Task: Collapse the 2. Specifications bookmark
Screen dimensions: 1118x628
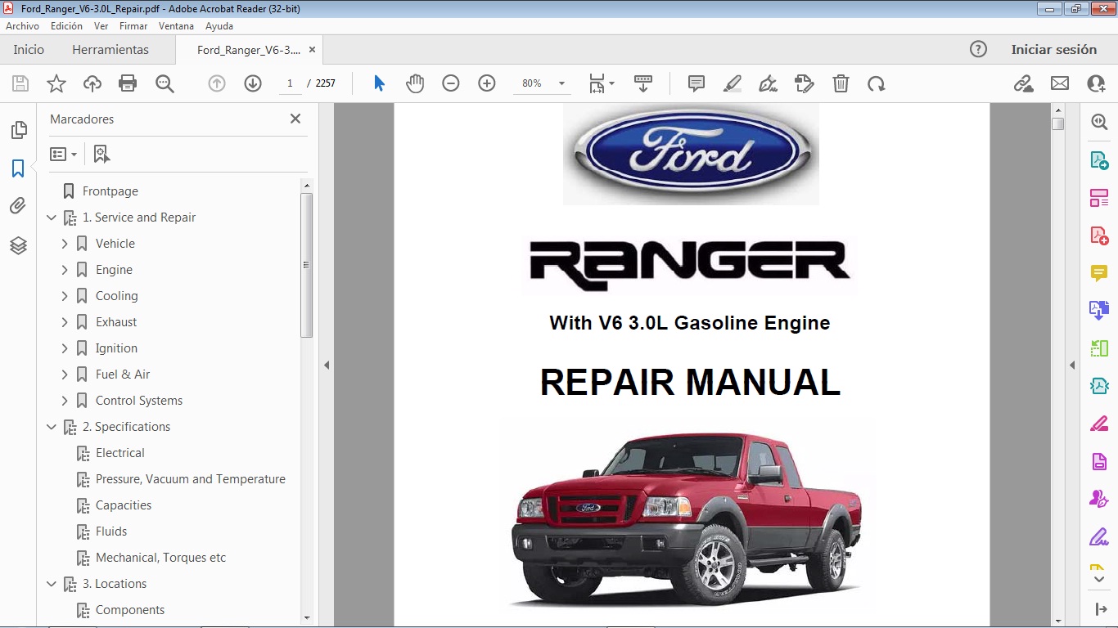Action: coord(52,426)
